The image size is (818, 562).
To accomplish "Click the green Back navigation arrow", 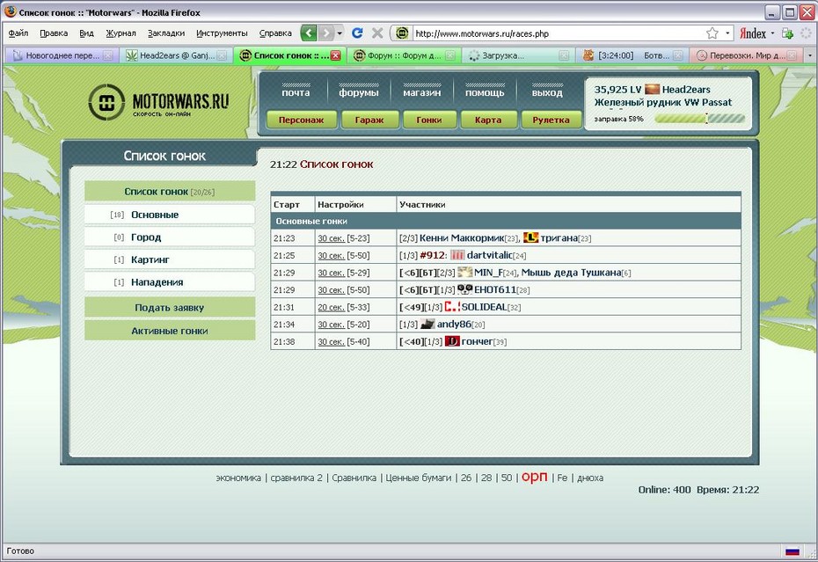I will (309, 33).
